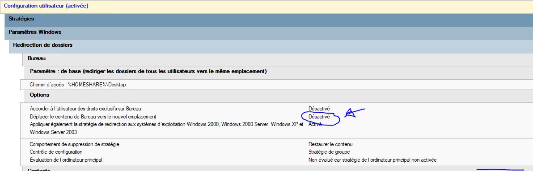Select the Stratégie de groupe value
533x171 pixels.
[x=329, y=152]
